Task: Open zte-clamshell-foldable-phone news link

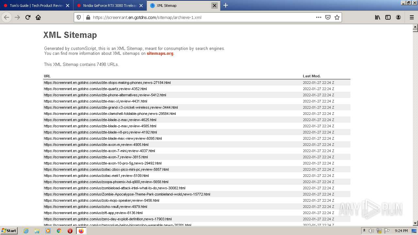Action: point(110,114)
